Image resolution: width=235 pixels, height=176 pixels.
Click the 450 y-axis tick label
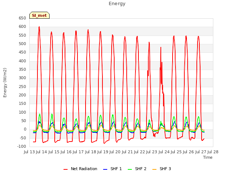[x=22, y=52]
